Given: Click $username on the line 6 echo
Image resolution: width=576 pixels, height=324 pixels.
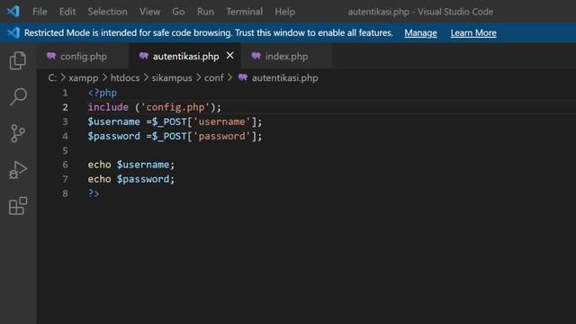Looking at the screenshot, I should 143,165.
